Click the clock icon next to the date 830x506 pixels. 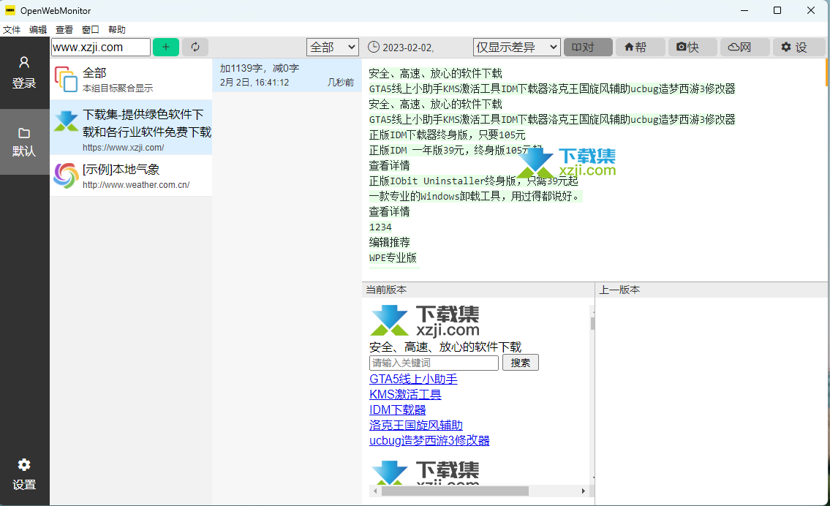point(374,47)
